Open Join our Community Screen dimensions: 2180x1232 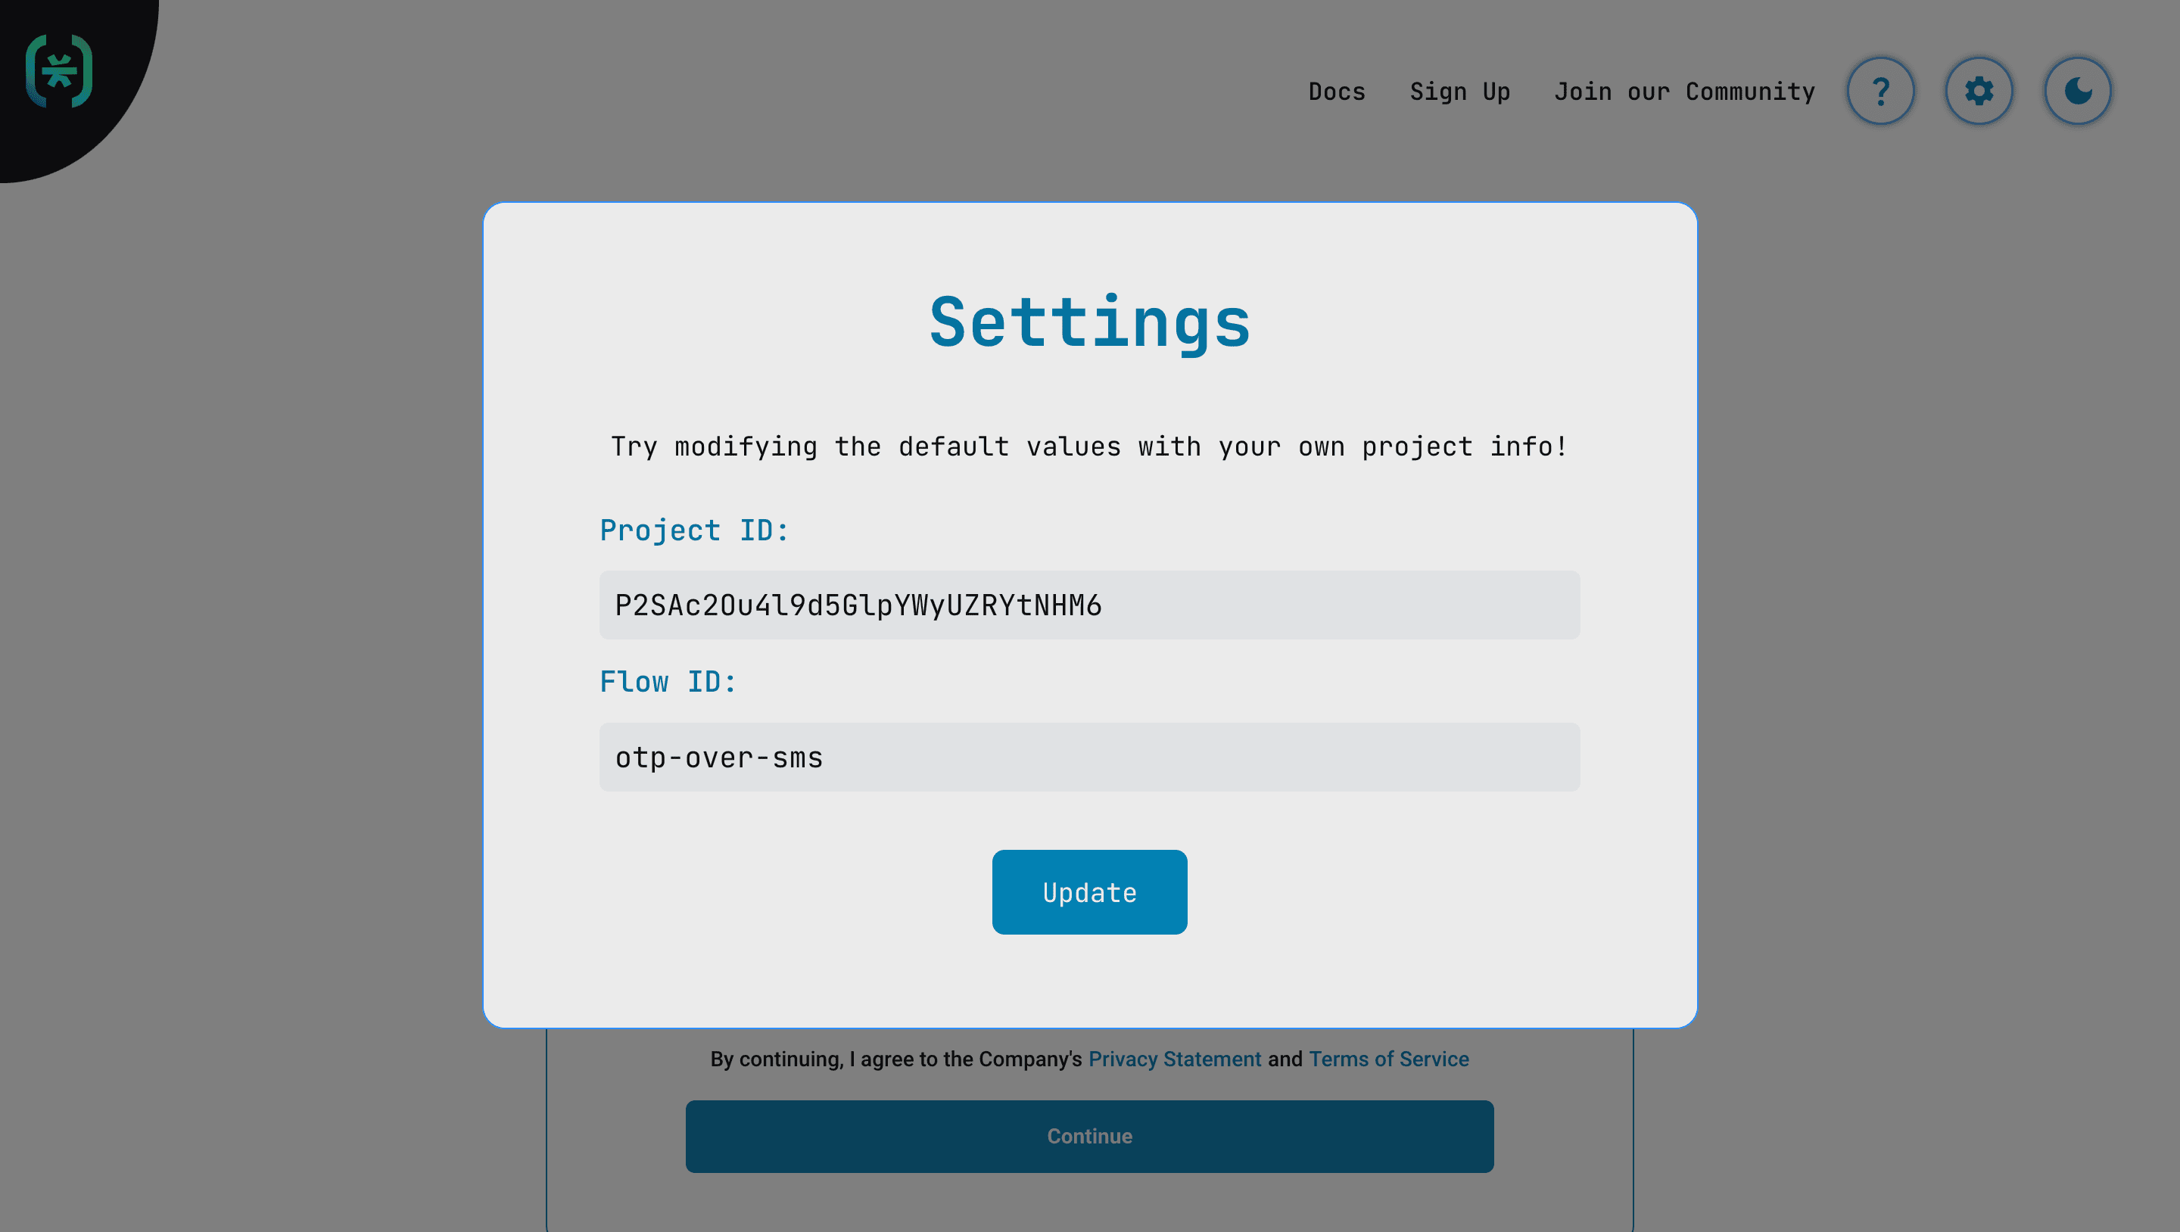(1684, 92)
